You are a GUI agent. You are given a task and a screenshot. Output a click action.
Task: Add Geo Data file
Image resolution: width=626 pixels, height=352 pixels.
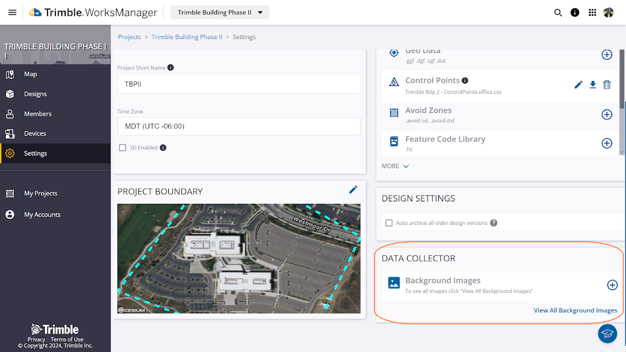[x=607, y=55]
